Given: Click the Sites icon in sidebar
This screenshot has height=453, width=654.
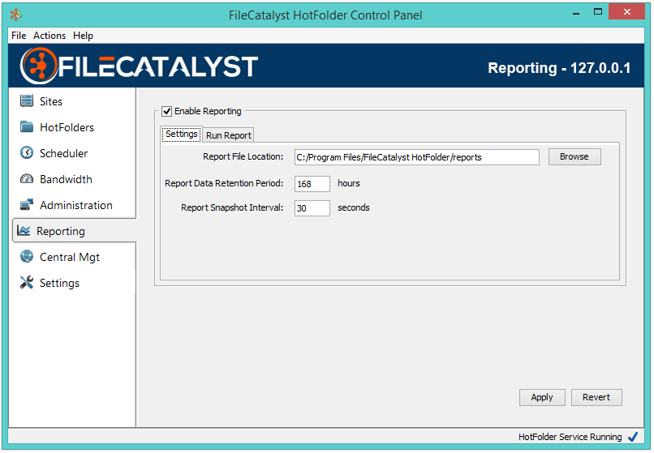Looking at the screenshot, I should coord(26,101).
